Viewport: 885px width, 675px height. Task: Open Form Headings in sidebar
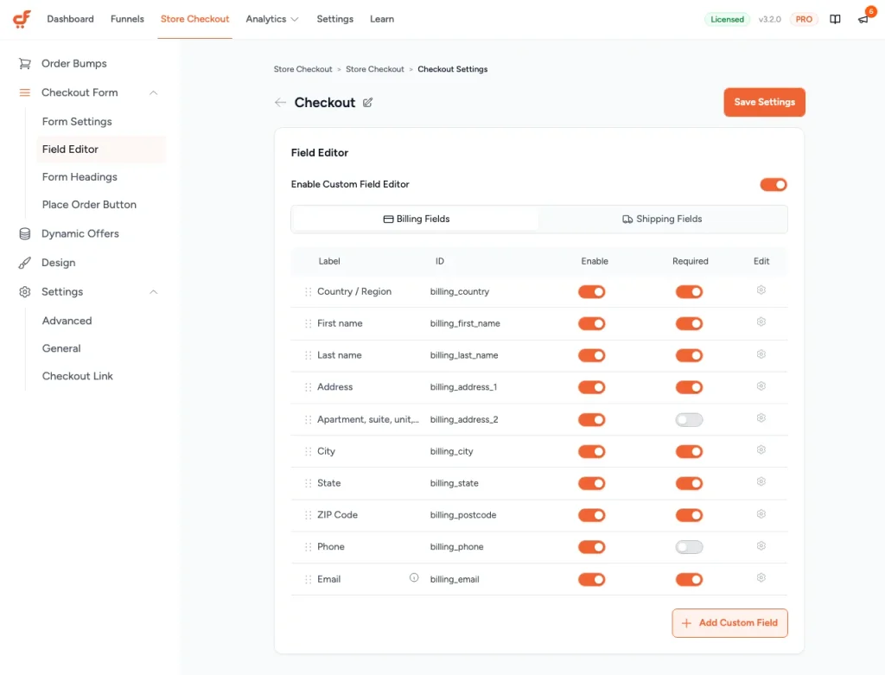80,176
